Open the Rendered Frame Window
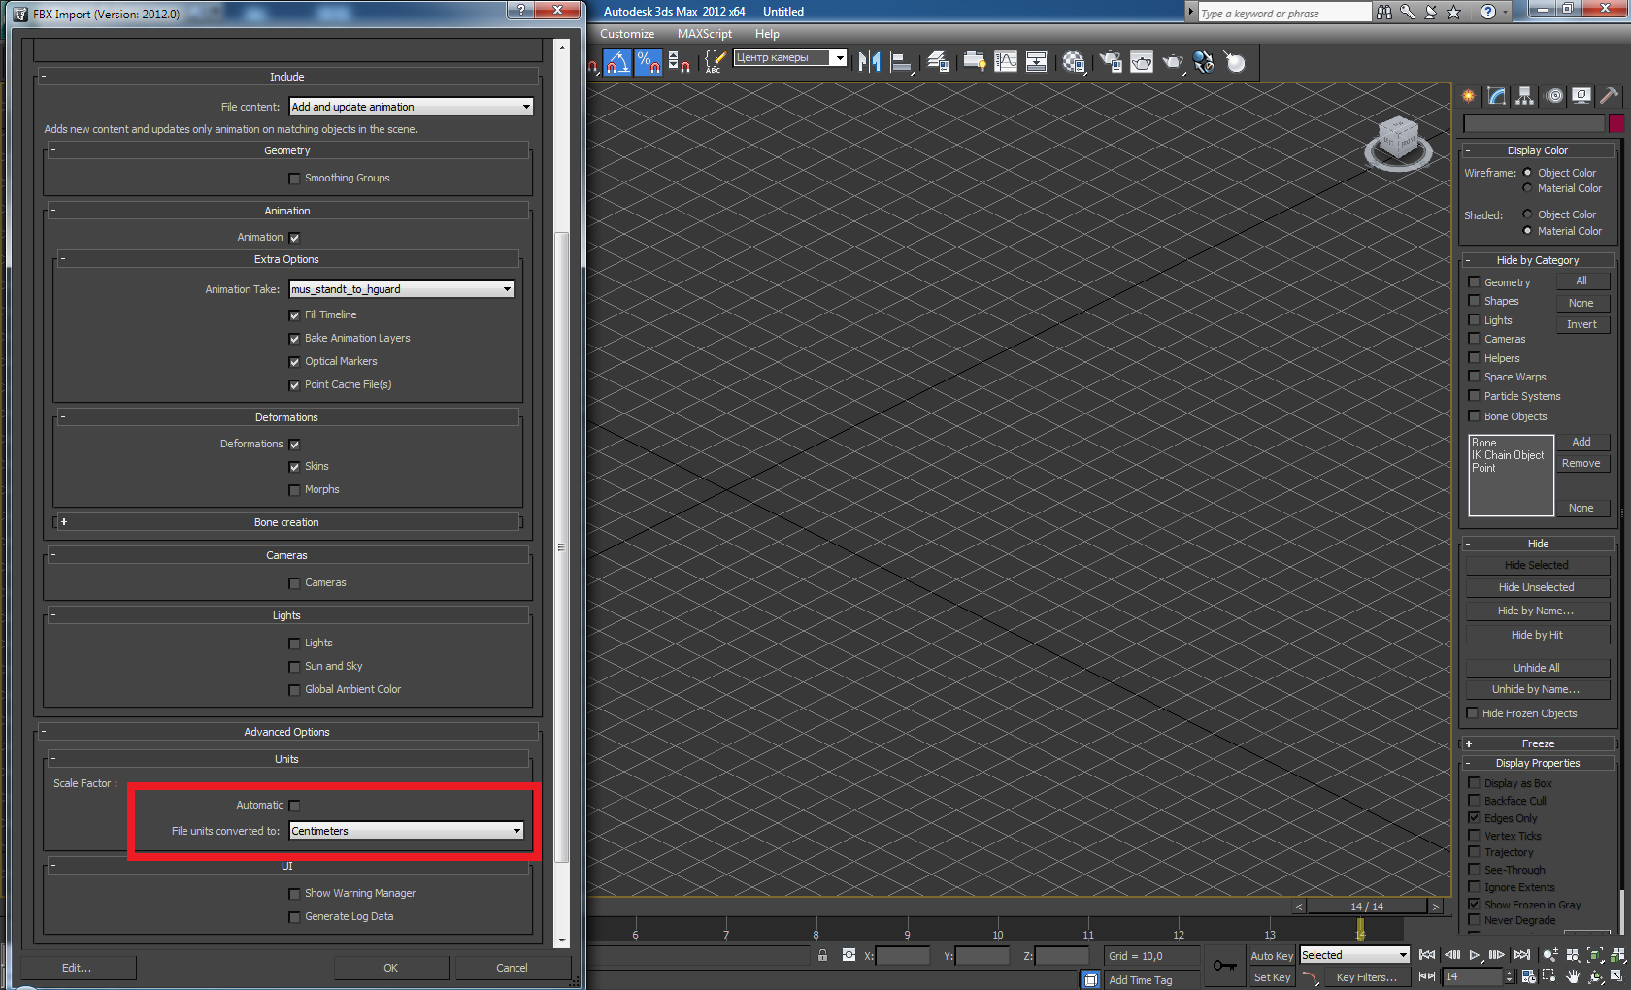Image resolution: width=1631 pixels, height=990 pixels. (1142, 62)
